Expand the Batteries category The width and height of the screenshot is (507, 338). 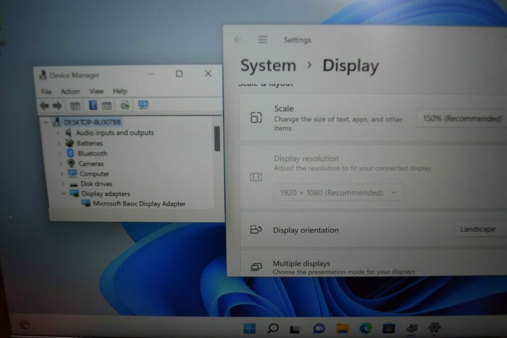(x=59, y=143)
